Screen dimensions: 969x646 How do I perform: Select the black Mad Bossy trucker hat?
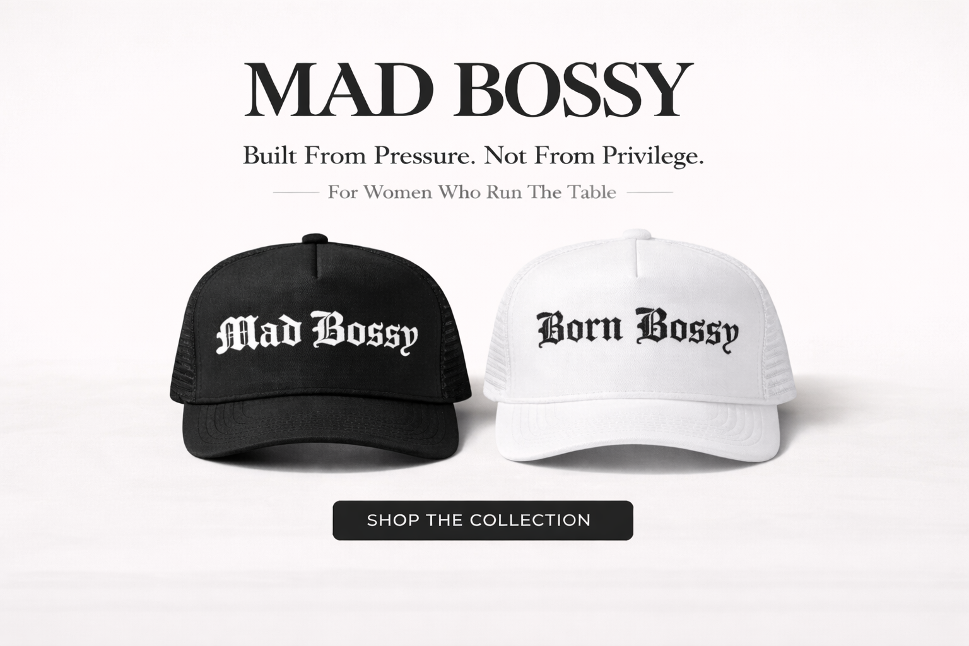point(320,354)
